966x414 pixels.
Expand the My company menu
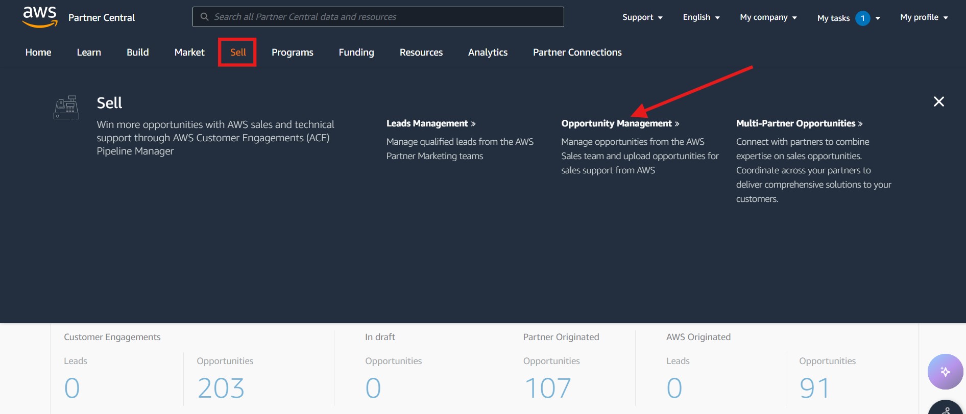coord(768,17)
